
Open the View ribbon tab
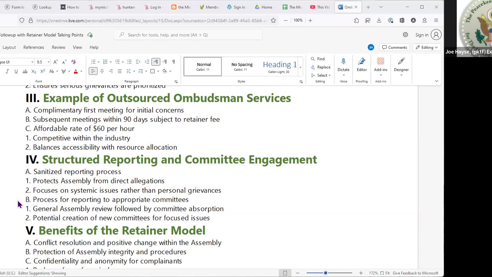tap(77, 47)
